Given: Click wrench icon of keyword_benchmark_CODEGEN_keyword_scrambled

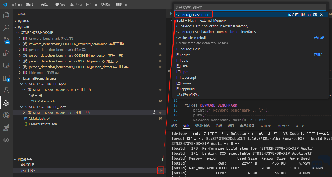Looking at the screenshot, I should point(25,44).
